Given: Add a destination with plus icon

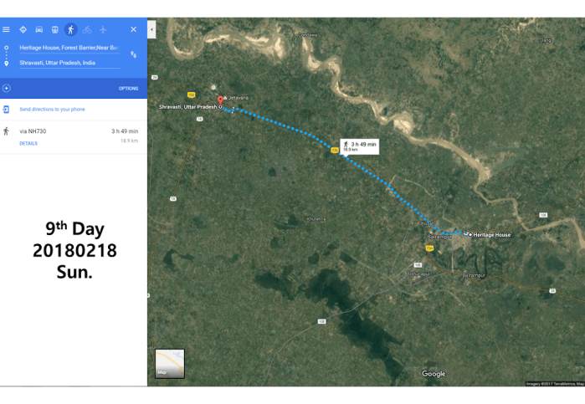Looking at the screenshot, I should 7,89.
